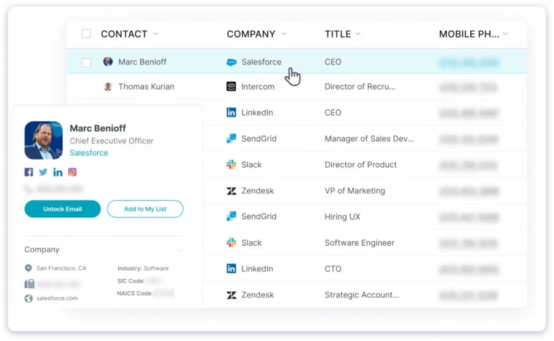
Task: Toggle the select-all checkbox in header
Action: [x=86, y=34]
